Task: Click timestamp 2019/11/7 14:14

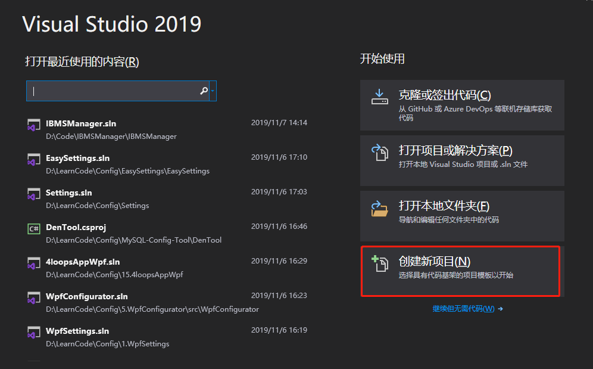Action: 279,123
